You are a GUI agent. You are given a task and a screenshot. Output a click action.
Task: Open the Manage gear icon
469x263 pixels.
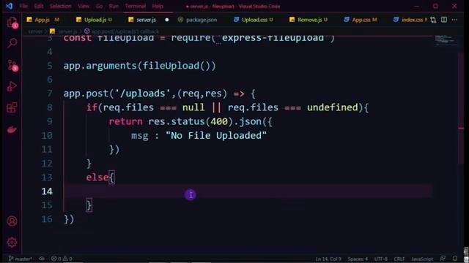click(x=12, y=243)
